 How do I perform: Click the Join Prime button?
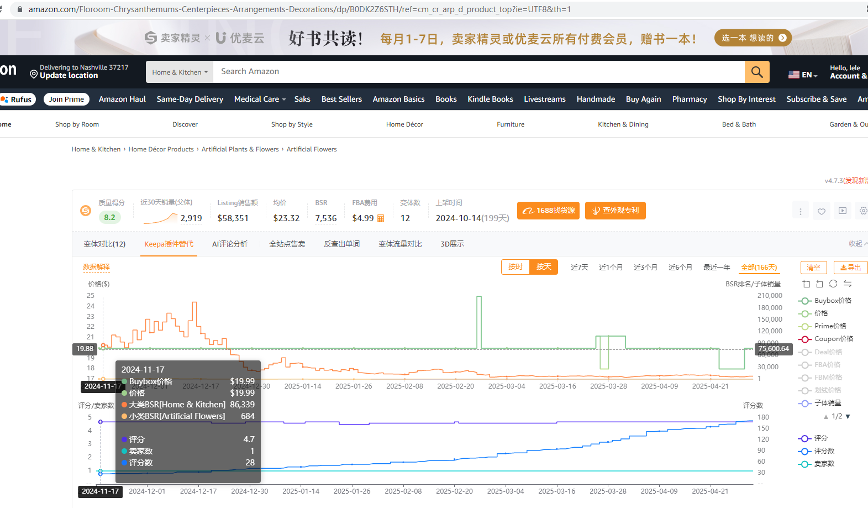66,99
